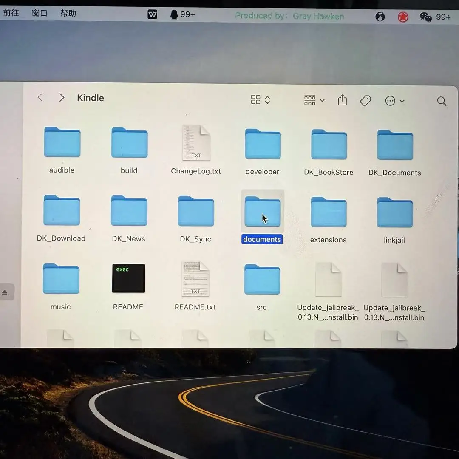Open the 帮助 menu

68,13
